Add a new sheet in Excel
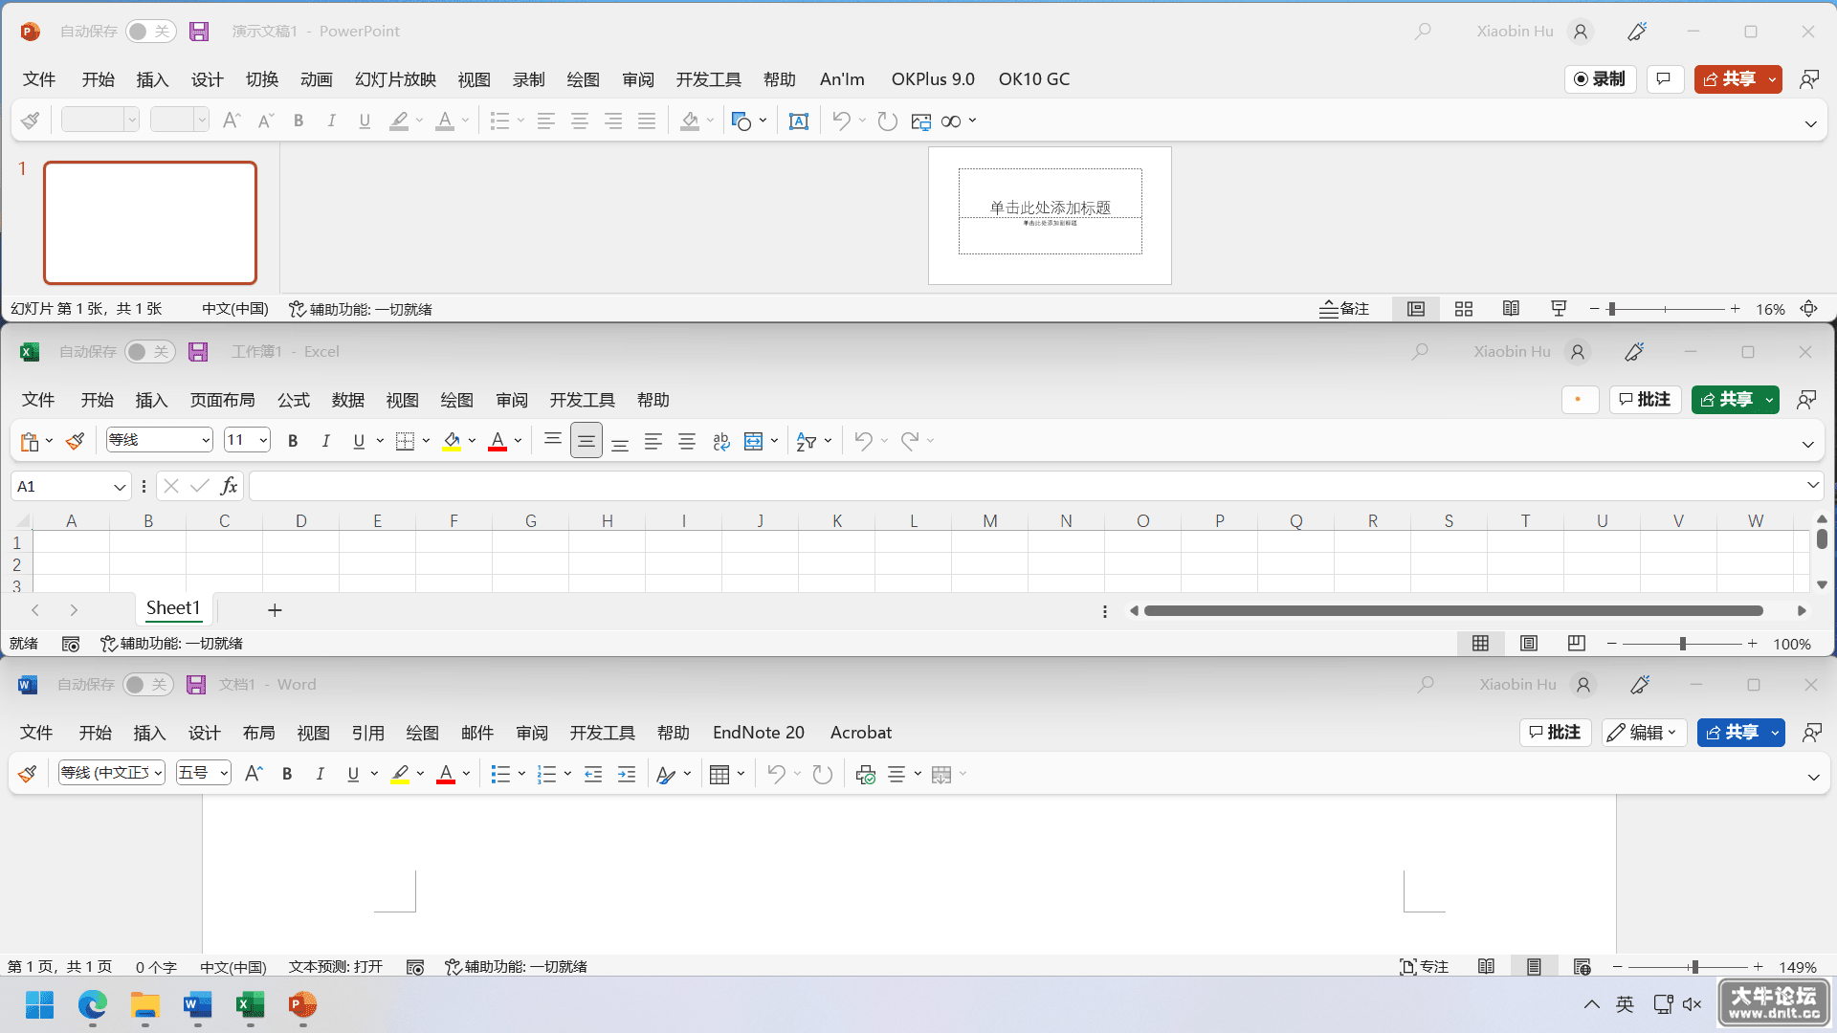1837x1033 pixels. coord(275,610)
